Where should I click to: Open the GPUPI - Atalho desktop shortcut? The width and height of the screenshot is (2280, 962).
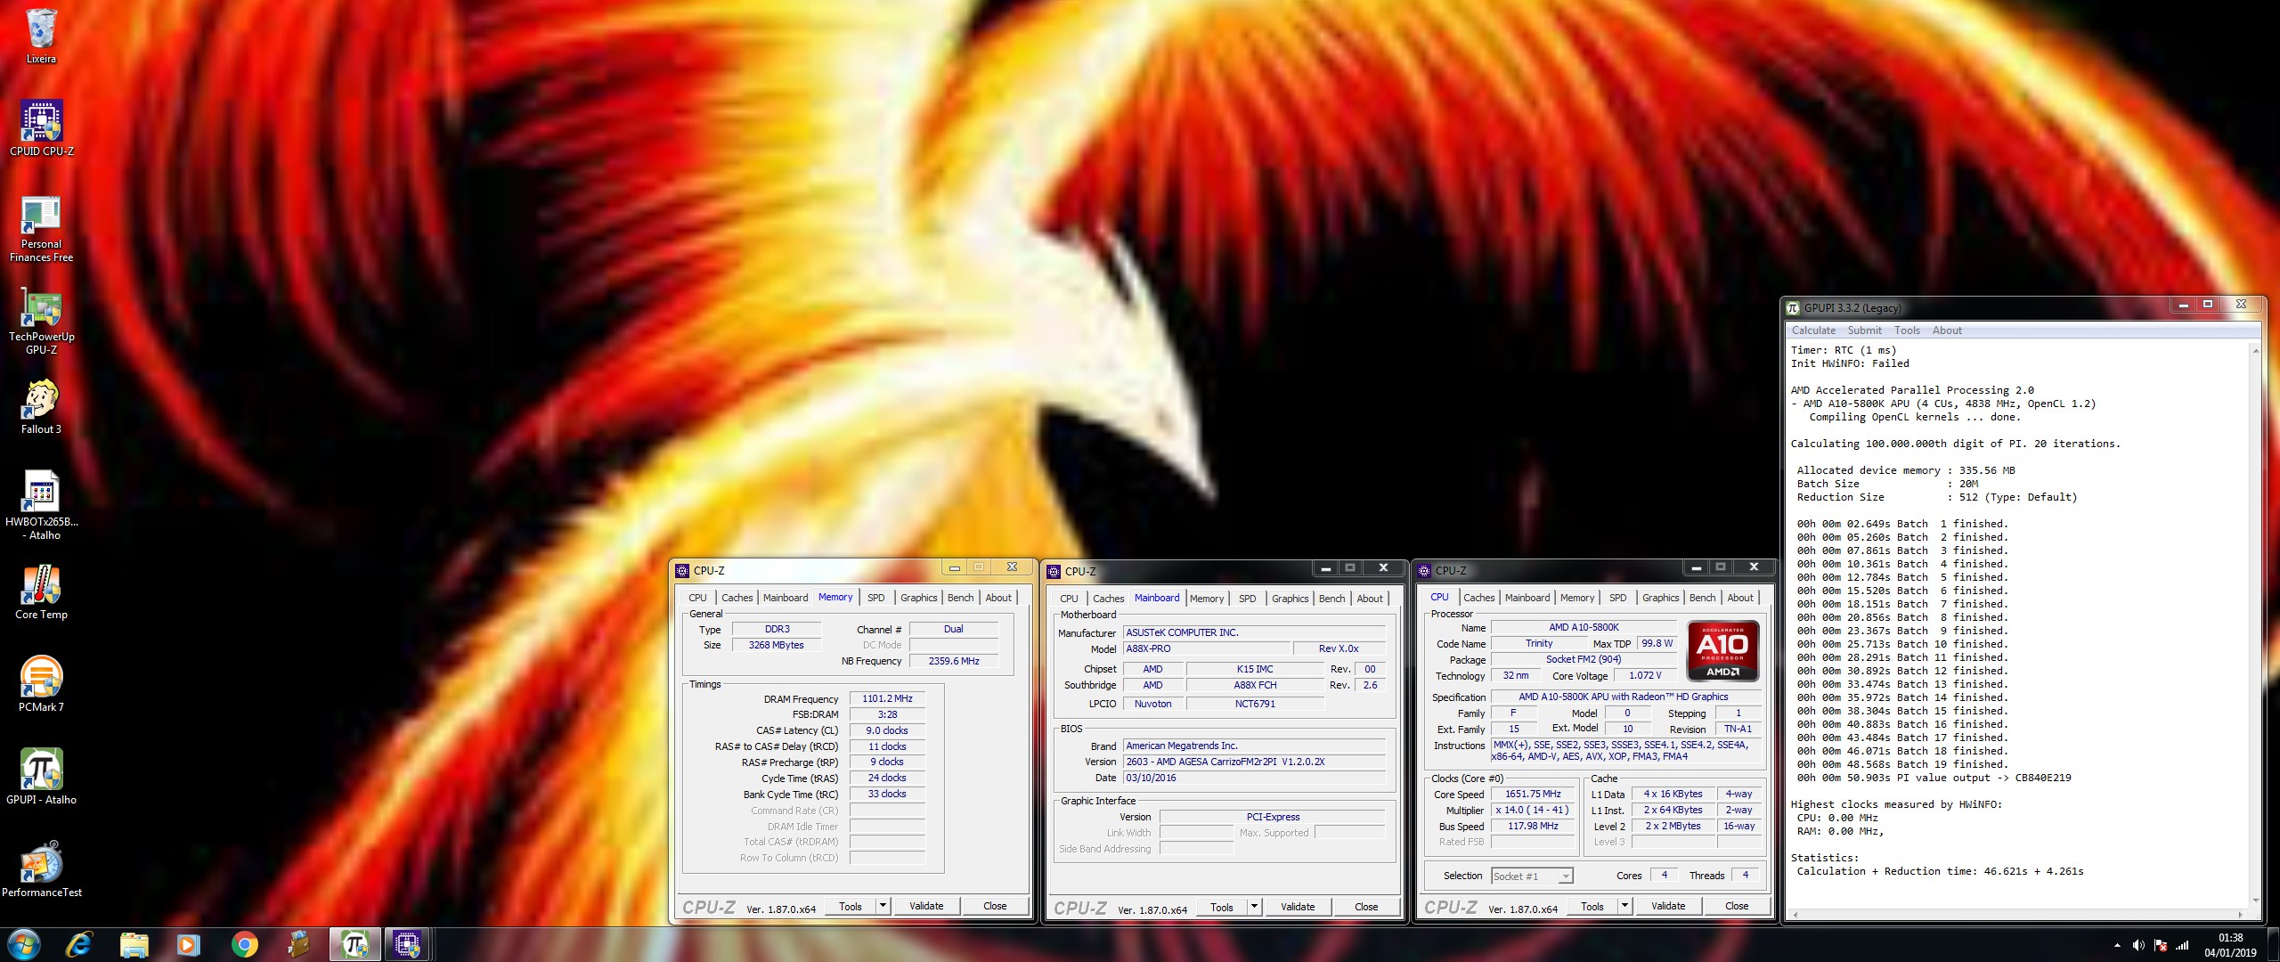point(41,777)
